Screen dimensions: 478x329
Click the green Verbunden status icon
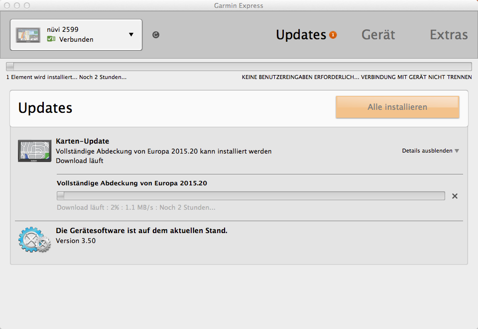pyautogui.click(x=51, y=39)
